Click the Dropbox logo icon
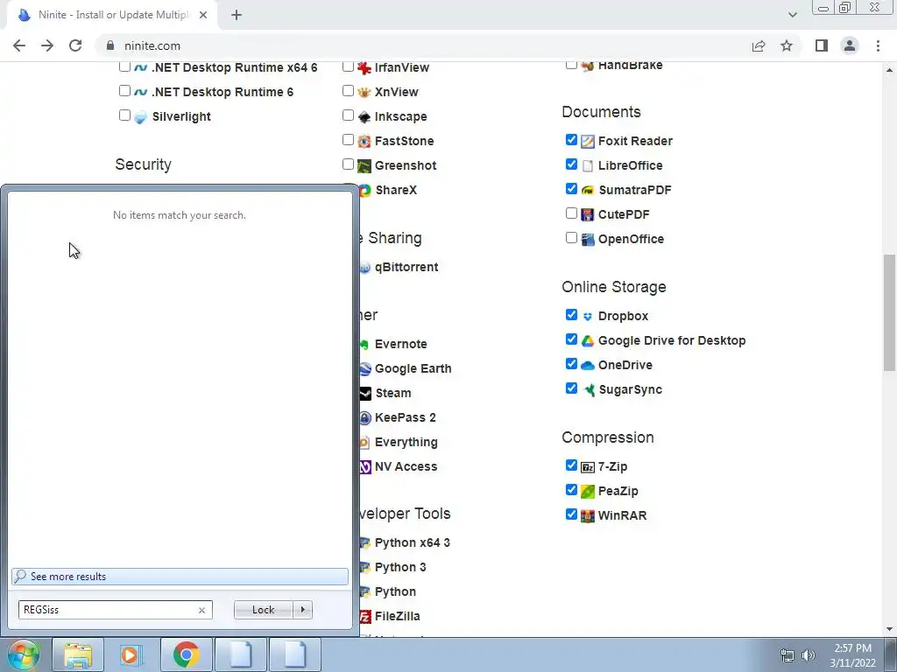 click(588, 317)
